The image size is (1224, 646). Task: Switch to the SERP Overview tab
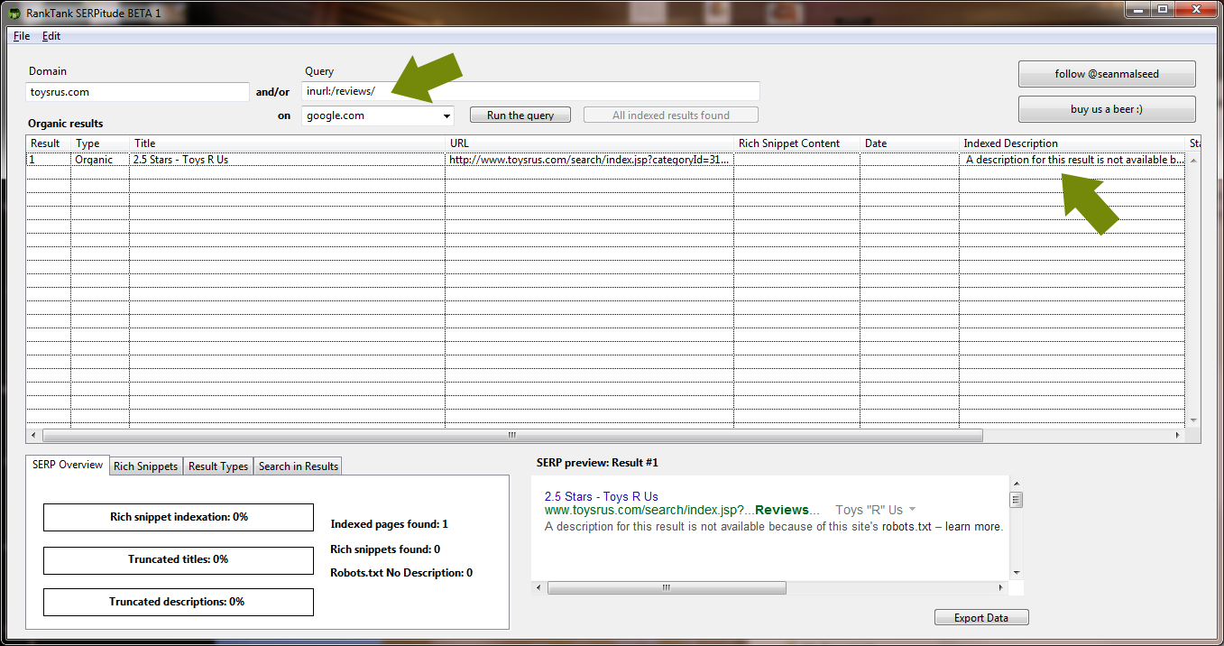[x=68, y=465]
